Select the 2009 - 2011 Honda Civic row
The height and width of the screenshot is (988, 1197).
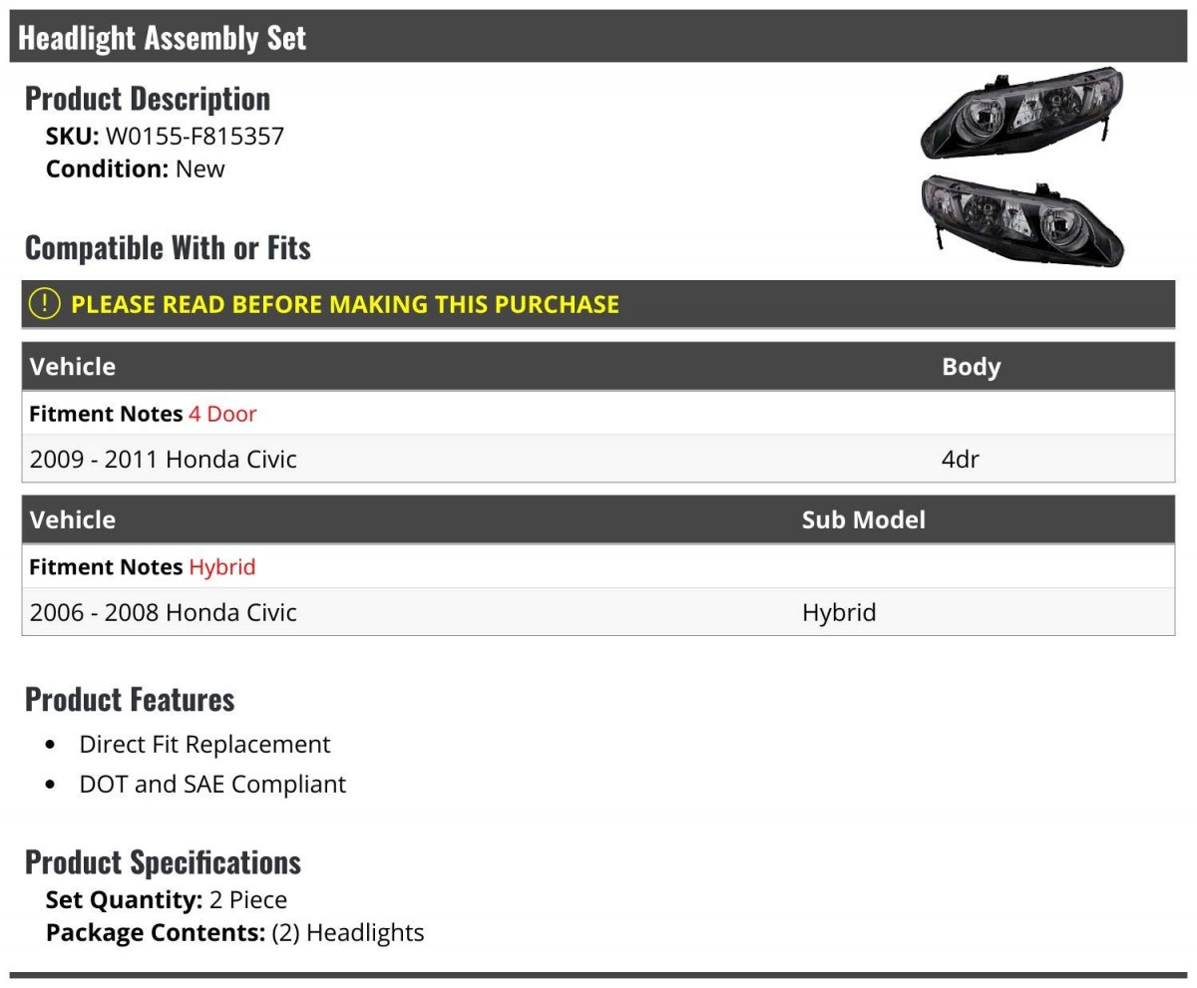click(598, 459)
